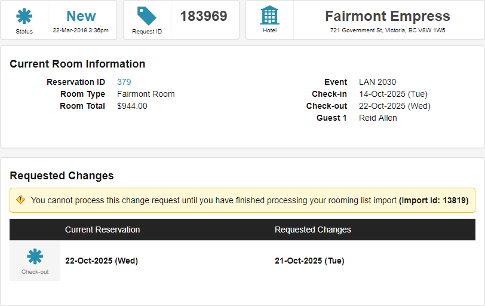Click the Fairmont Empress hotel name
This screenshot has width=485, height=306.
pyautogui.click(x=388, y=16)
